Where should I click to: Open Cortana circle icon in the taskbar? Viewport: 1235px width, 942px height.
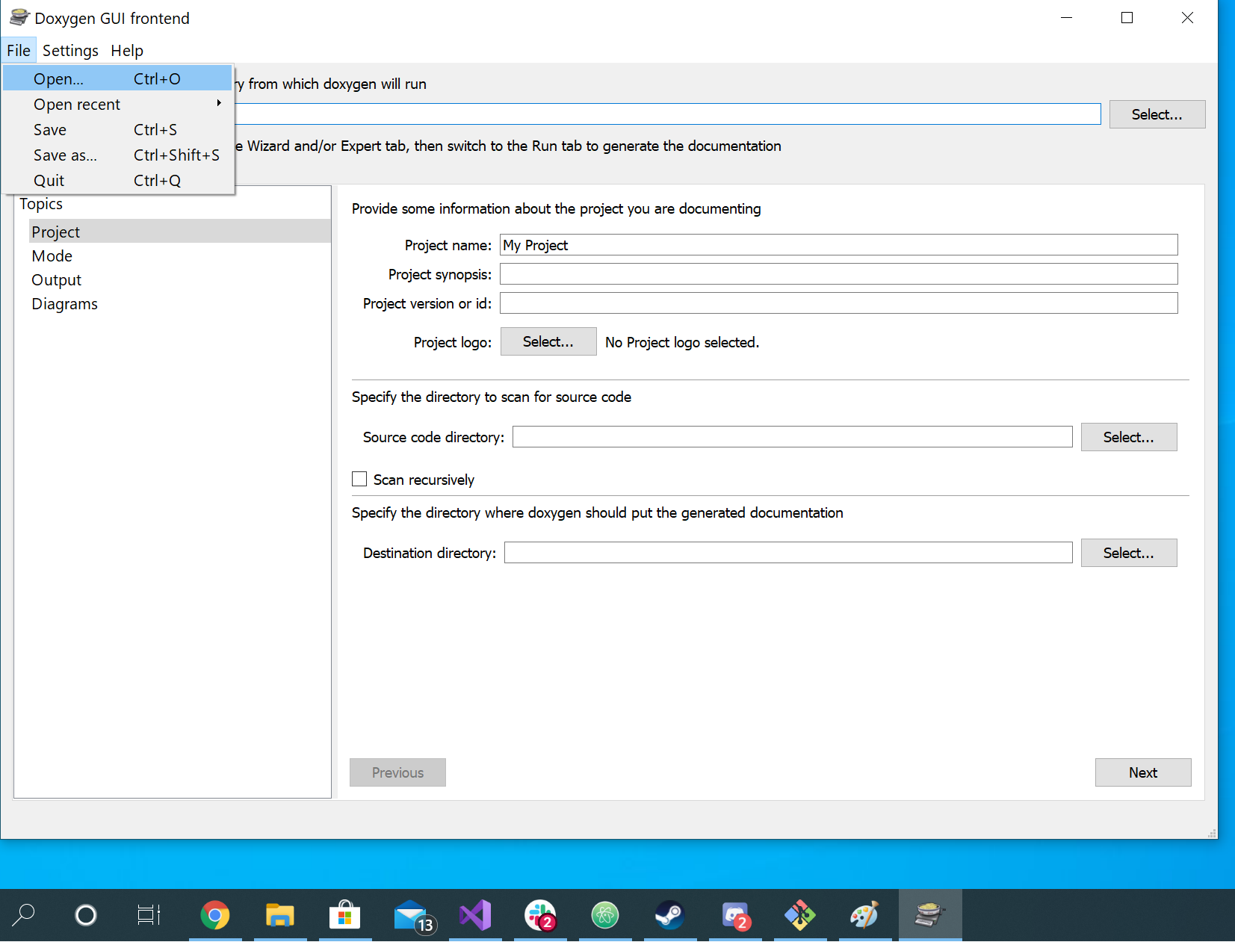click(x=86, y=914)
